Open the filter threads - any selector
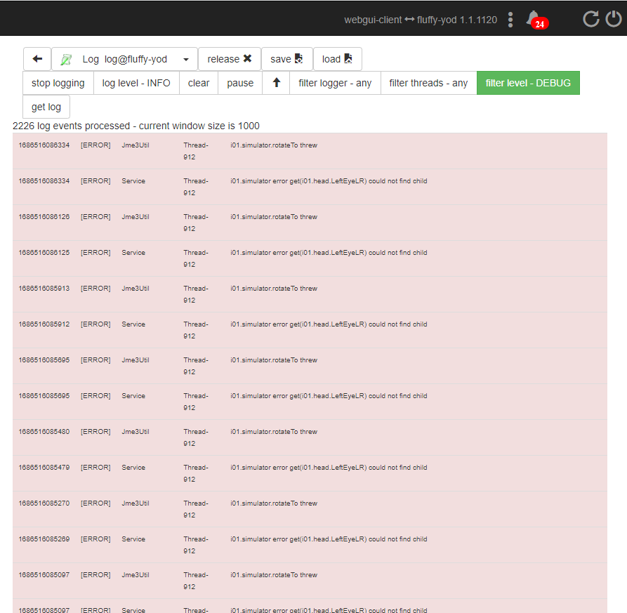 (428, 83)
